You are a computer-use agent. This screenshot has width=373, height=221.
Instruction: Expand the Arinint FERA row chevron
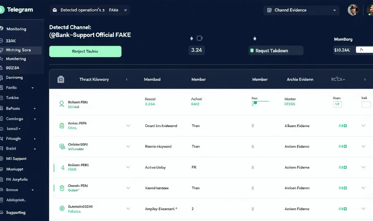128,126
